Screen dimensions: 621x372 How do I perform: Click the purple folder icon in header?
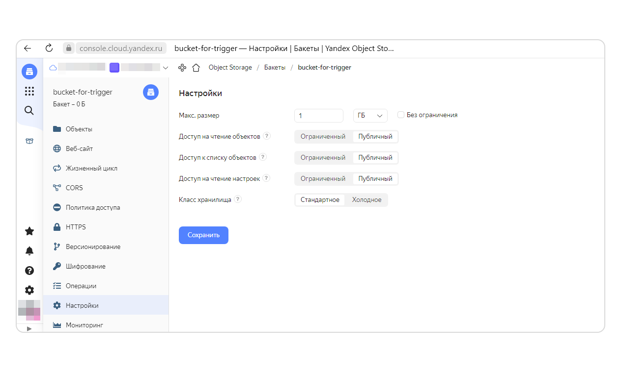tap(114, 68)
